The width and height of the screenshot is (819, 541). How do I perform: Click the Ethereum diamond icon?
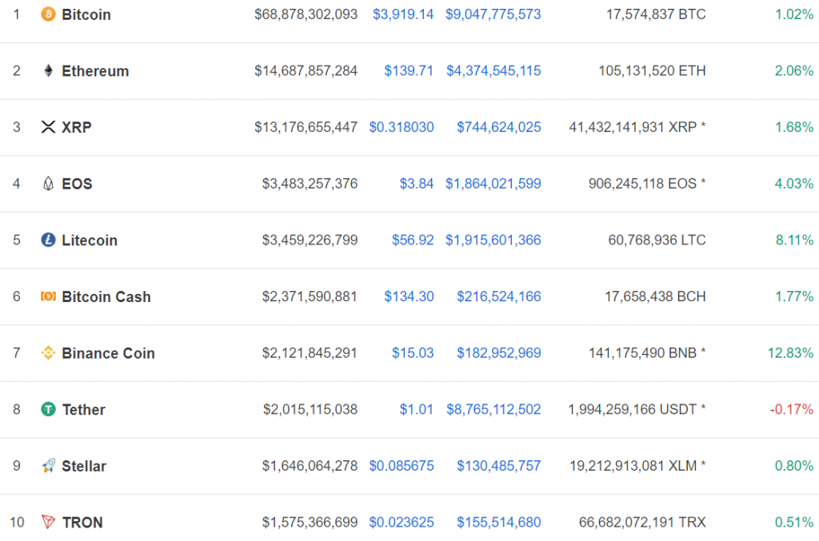click(48, 70)
